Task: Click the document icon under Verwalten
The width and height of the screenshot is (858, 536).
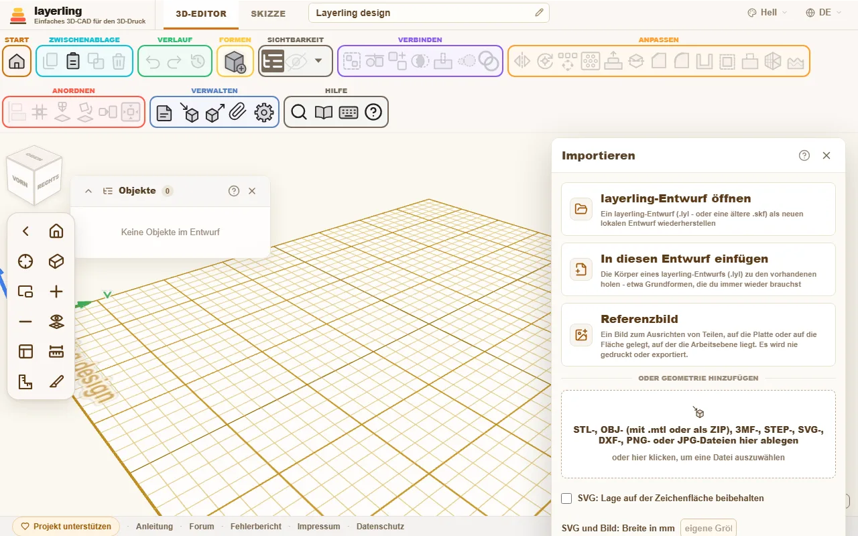Action: point(164,112)
